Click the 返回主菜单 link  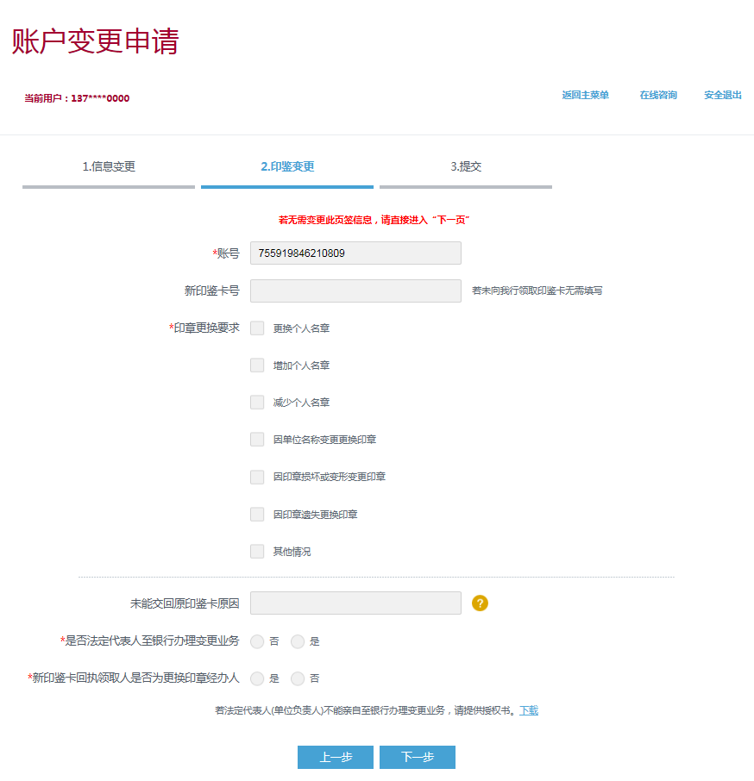585,96
